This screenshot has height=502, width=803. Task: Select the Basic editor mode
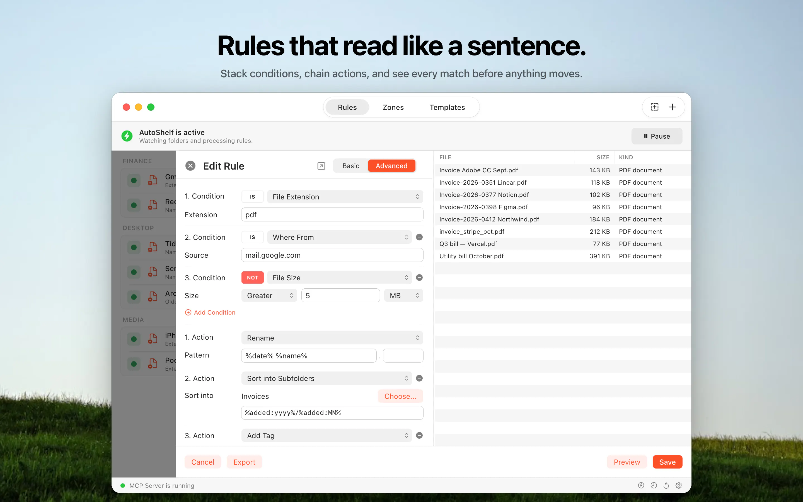click(x=351, y=166)
